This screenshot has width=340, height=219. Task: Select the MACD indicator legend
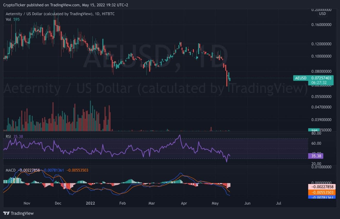(x=11, y=170)
